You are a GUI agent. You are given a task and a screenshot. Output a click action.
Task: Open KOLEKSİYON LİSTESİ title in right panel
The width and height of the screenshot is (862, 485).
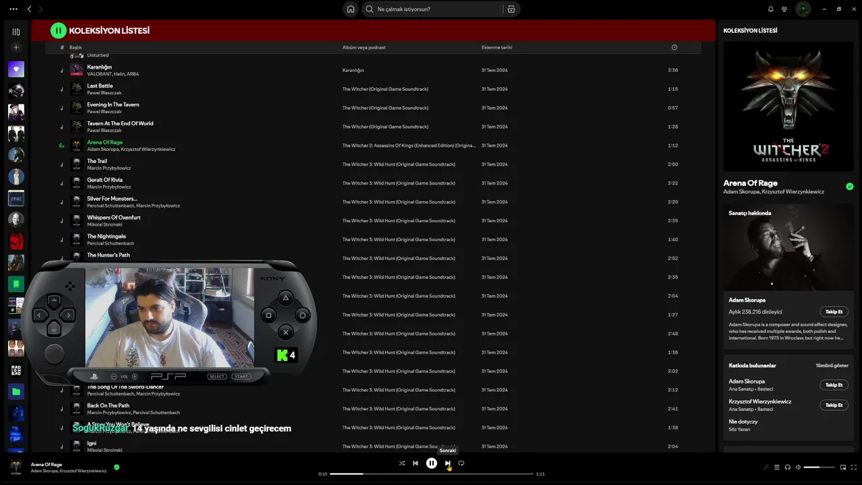coord(750,31)
